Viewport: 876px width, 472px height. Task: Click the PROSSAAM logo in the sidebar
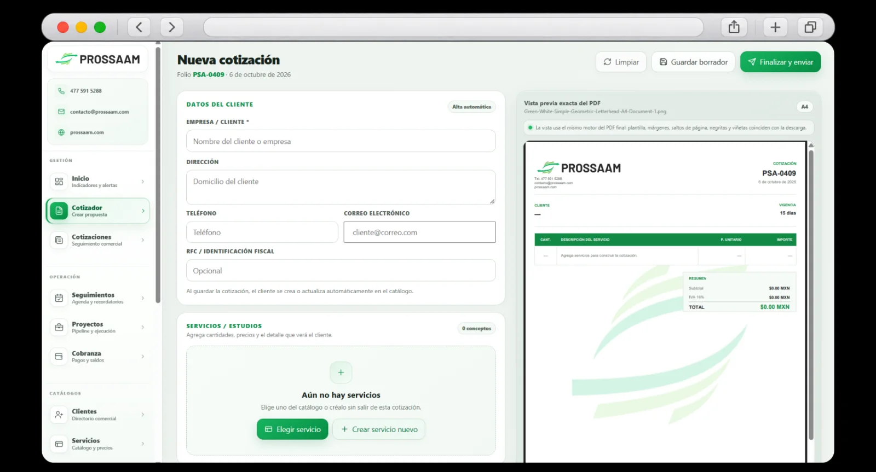pos(98,59)
